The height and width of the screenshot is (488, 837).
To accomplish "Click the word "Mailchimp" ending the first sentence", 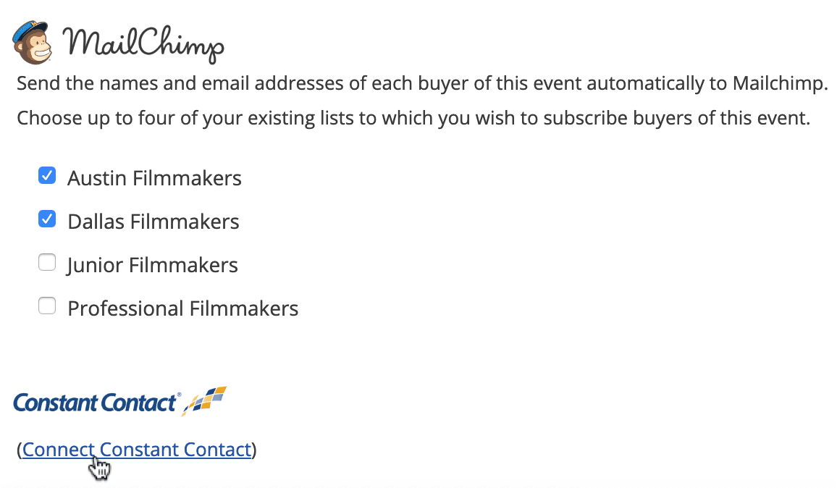I will (x=778, y=83).
